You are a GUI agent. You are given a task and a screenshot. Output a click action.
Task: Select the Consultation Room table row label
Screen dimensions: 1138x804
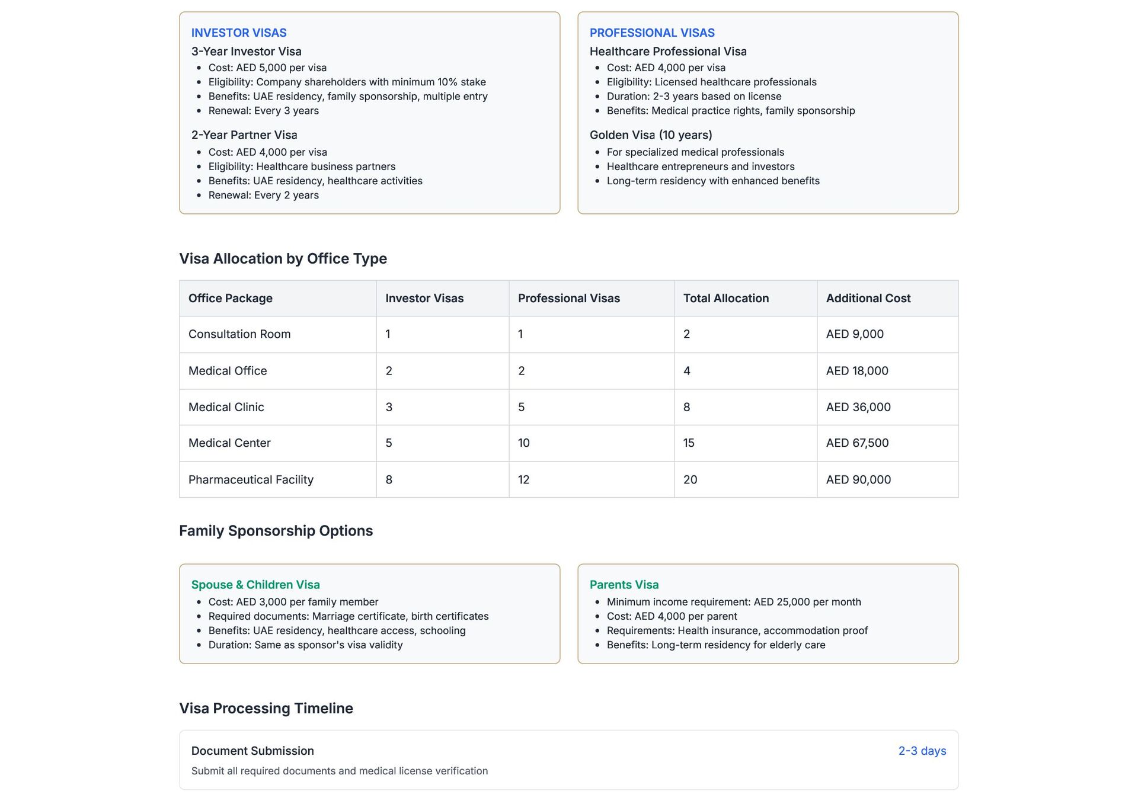[x=239, y=334]
